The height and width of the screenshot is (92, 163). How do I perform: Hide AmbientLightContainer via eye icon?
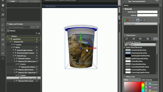37,50
